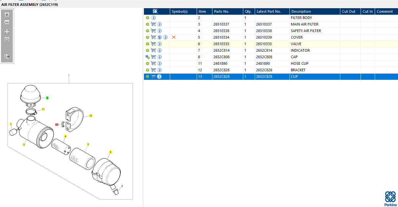Select the four-square grid view icon

7,32
